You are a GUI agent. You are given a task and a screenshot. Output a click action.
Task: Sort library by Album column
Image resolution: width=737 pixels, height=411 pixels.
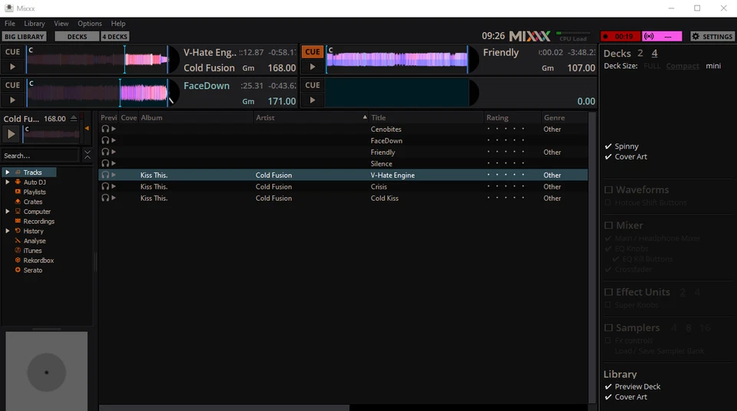point(196,117)
